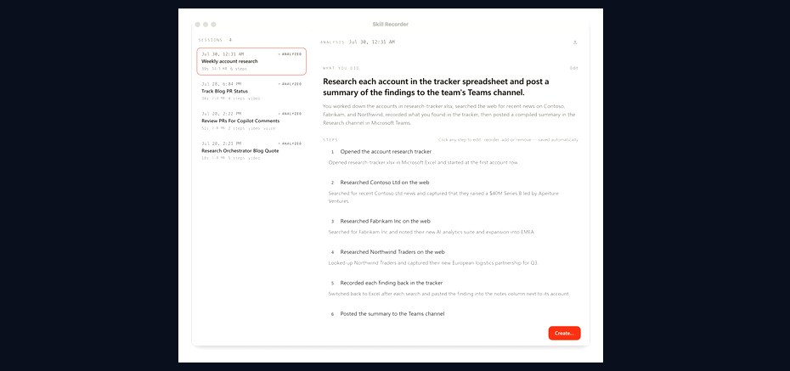Click the description paragraph starting You worked down
This screenshot has height=371, width=790.
click(x=449, y=115)
